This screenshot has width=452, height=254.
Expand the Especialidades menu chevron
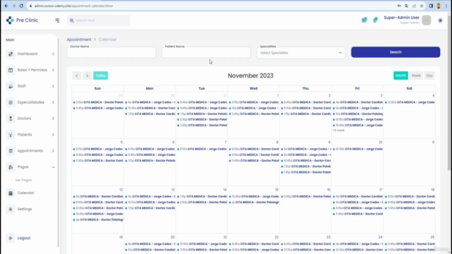coord(53,102)
